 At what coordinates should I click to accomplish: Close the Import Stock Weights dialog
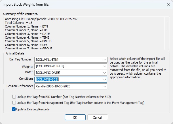point(168,5)
